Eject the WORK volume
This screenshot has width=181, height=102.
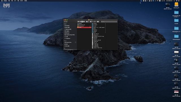(x=90, y=27)
